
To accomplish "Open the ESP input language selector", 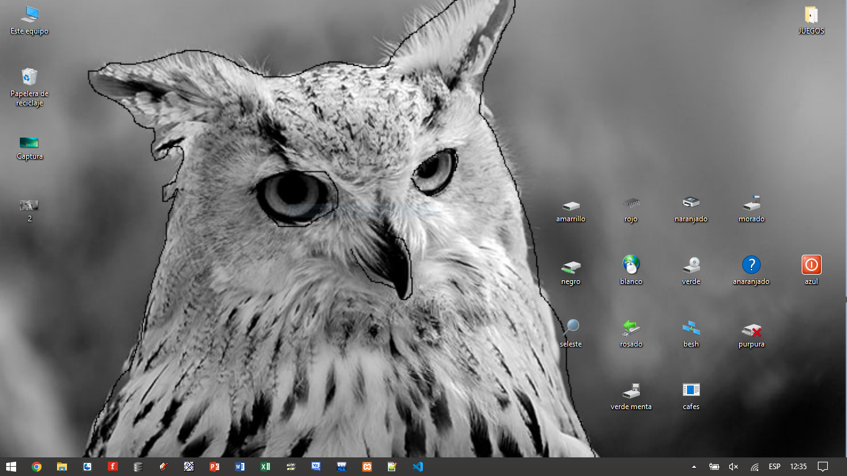I will [774, 467].
